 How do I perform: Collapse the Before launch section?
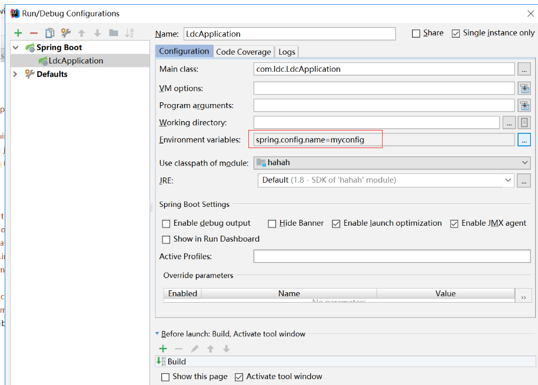click(157, 333)
